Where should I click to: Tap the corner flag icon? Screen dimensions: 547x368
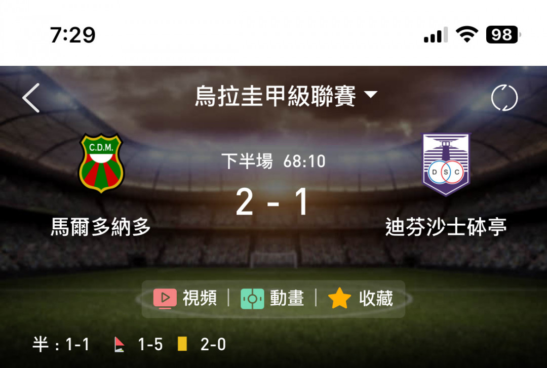[120, 344]
